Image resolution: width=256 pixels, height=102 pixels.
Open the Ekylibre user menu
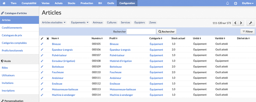[x=248, y=3]
